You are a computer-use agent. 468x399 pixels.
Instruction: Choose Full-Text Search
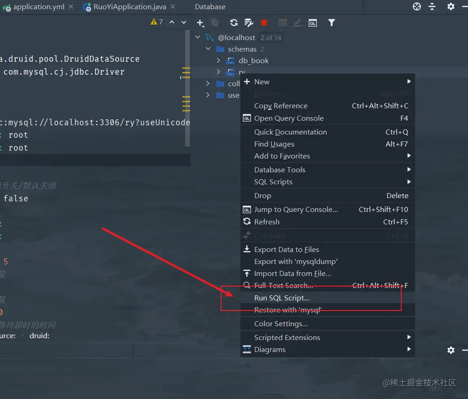click(x=328, y=286)
